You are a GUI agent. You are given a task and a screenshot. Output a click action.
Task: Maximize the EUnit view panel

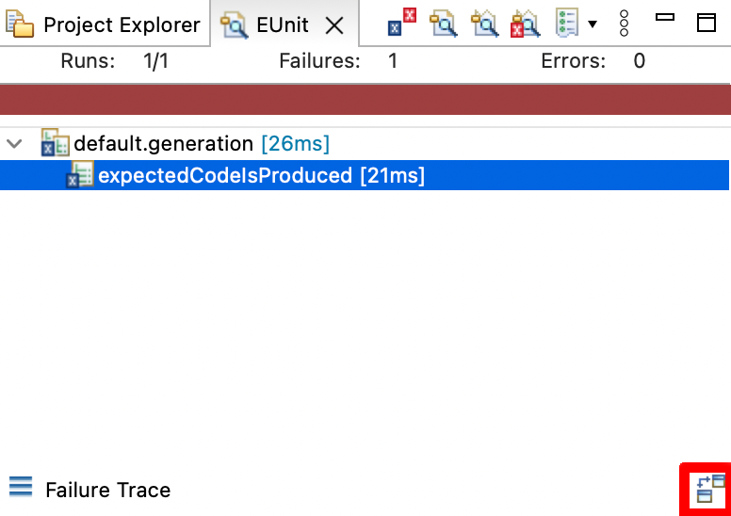(x=707, y=23)
